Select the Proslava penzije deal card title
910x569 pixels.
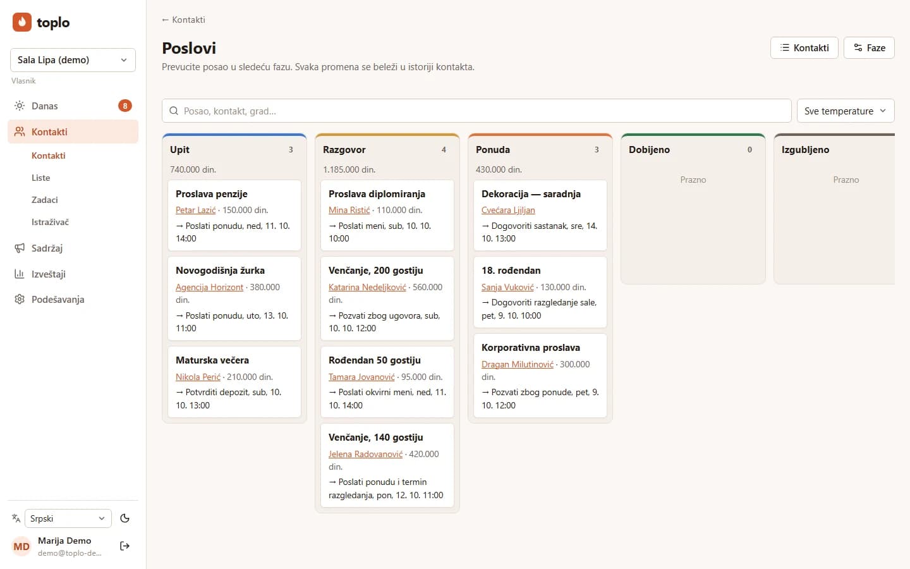click(212, 194)
